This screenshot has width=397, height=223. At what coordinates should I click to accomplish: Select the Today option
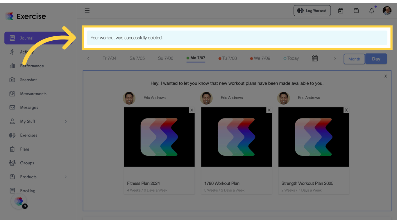pyautogui.click(x=291, y=58)
